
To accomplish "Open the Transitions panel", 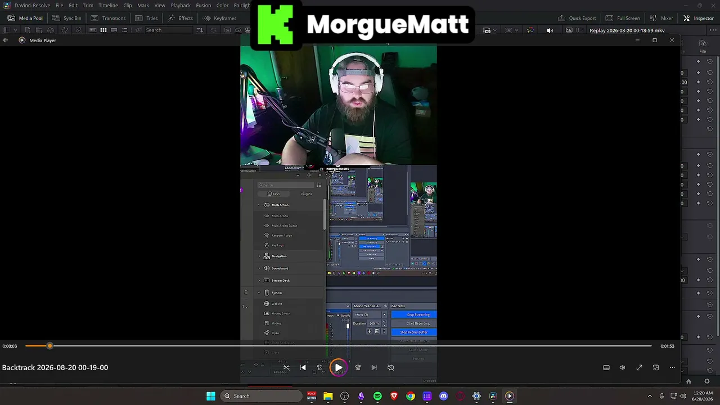I will [x=107, y=18].
